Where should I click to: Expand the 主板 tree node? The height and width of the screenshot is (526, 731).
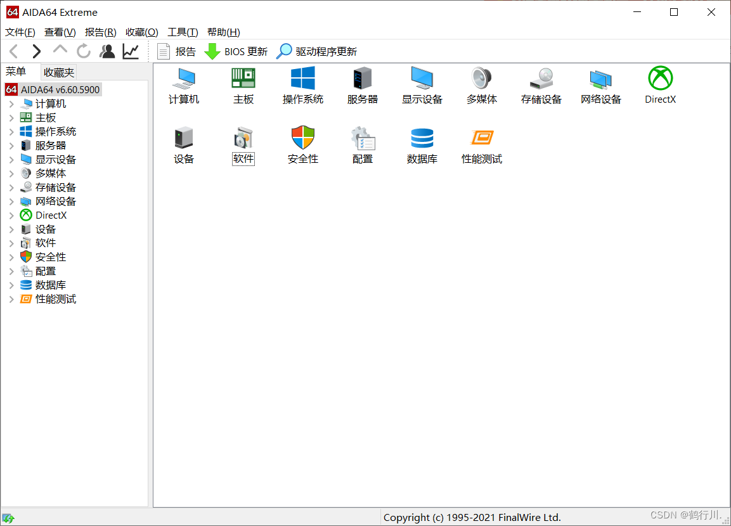click(11, 118)
